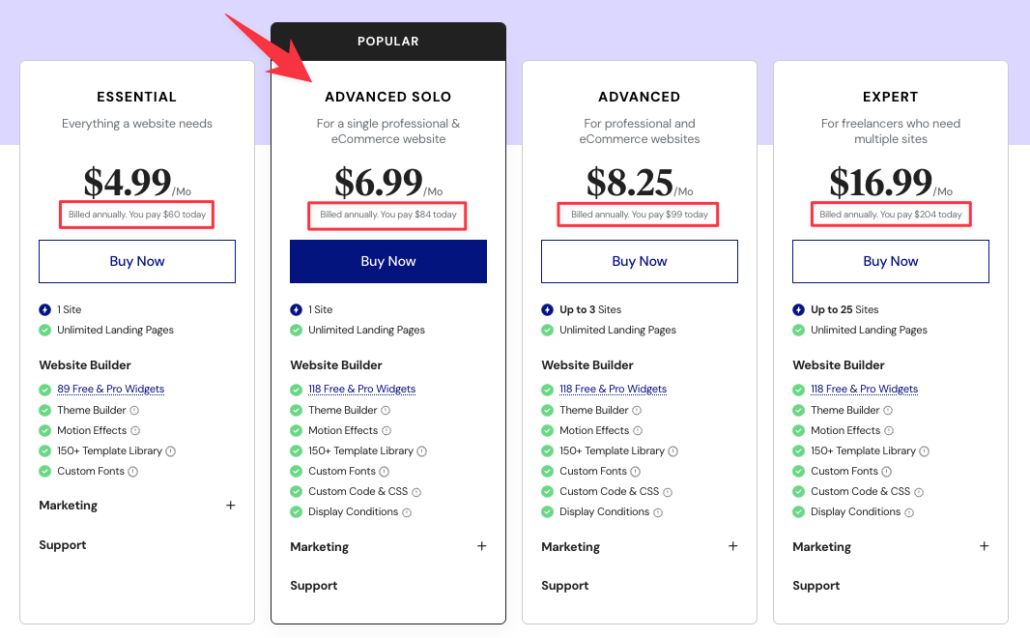The height and width of the screenshot is (638, 1030).
Task: Open 118 Free & Pro Widgets in the Advanced plan
Action: pyautogui.click(x=613, y=389)
